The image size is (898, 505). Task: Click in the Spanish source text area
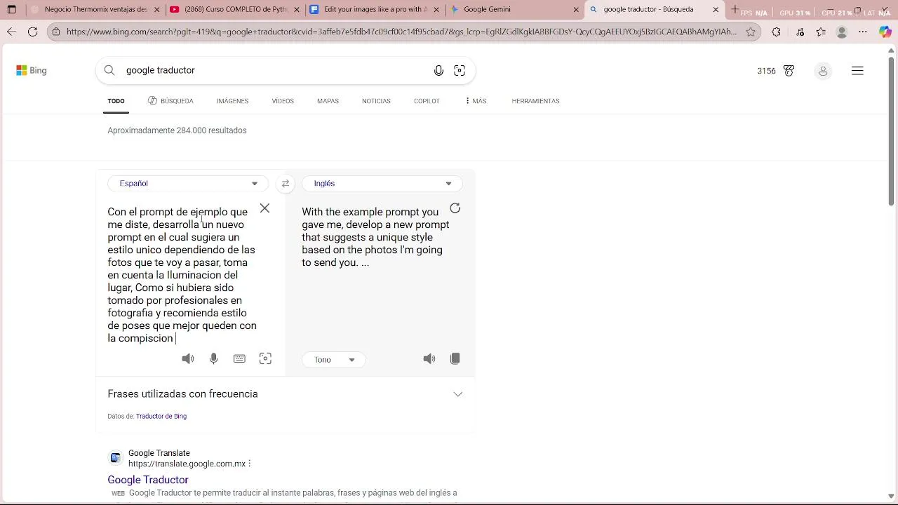click(182, 275)
